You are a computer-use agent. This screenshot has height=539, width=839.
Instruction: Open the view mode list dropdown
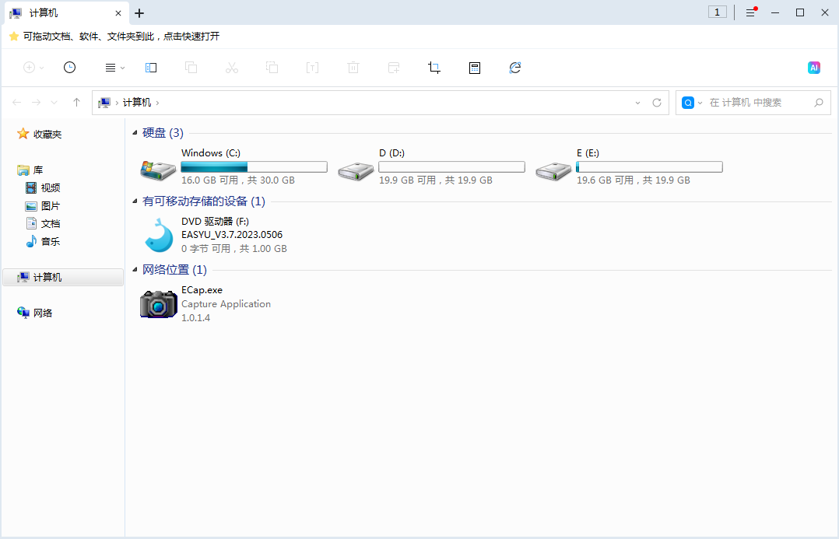[x=114, y=68]
